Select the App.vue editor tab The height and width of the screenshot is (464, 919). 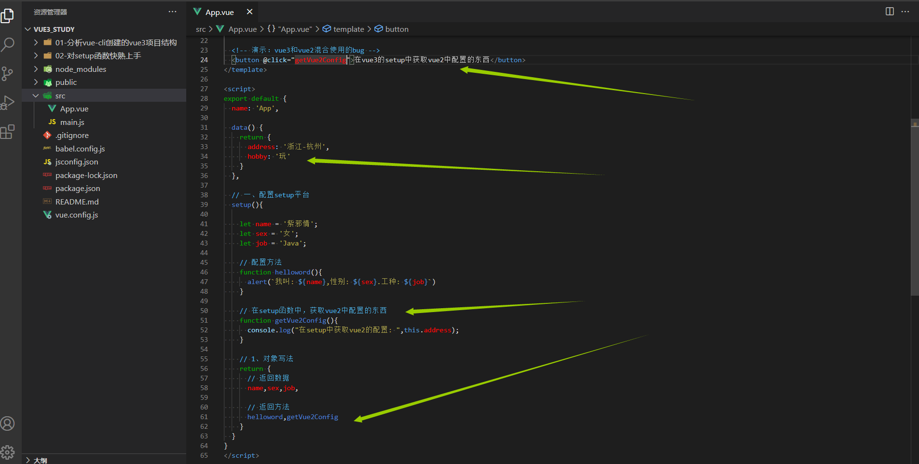click(219, 12)
